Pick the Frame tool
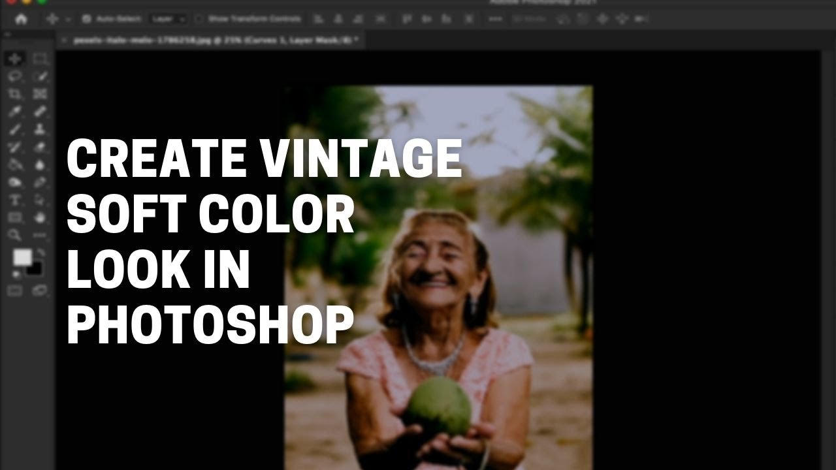This screenshot has width=836, height=470. click(x=40, y=94)
